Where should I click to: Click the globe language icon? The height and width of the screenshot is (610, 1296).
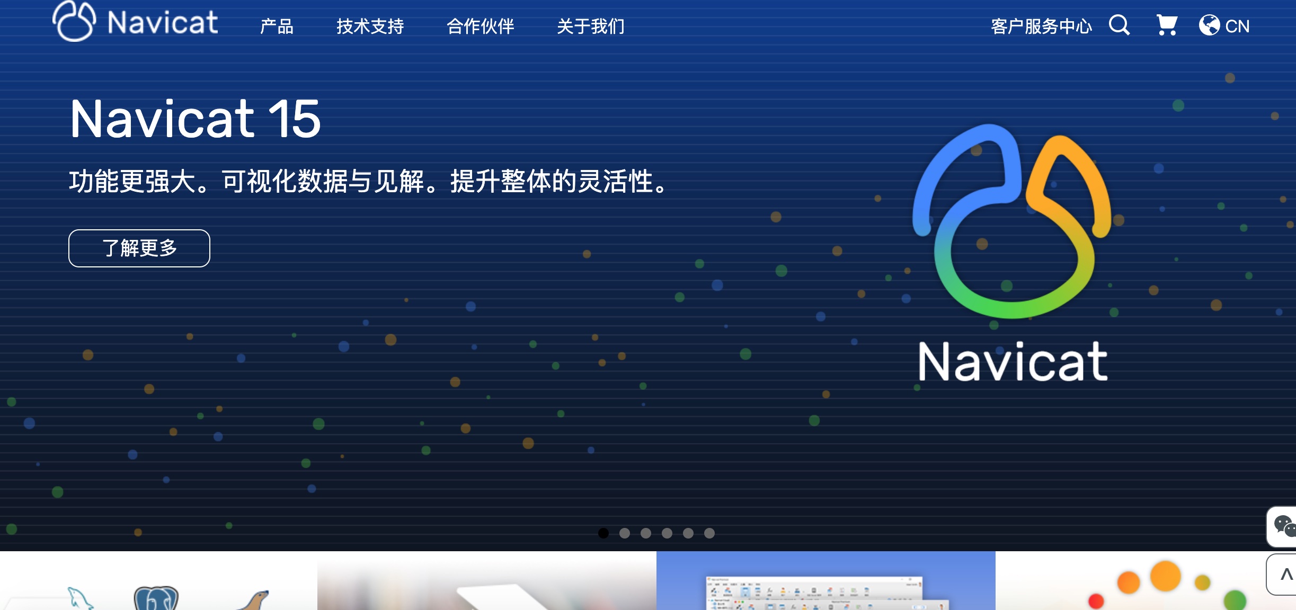(1210, 25)
